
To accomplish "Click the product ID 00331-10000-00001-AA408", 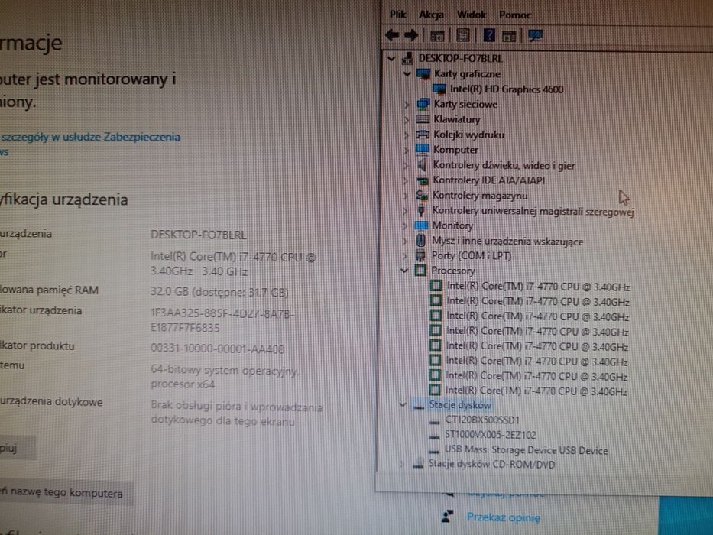I will 217,349.
